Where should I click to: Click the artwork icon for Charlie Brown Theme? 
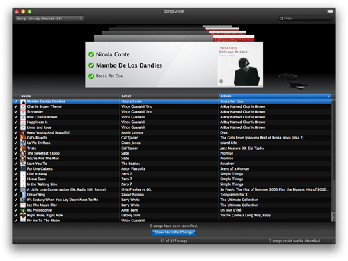(23, 106)
